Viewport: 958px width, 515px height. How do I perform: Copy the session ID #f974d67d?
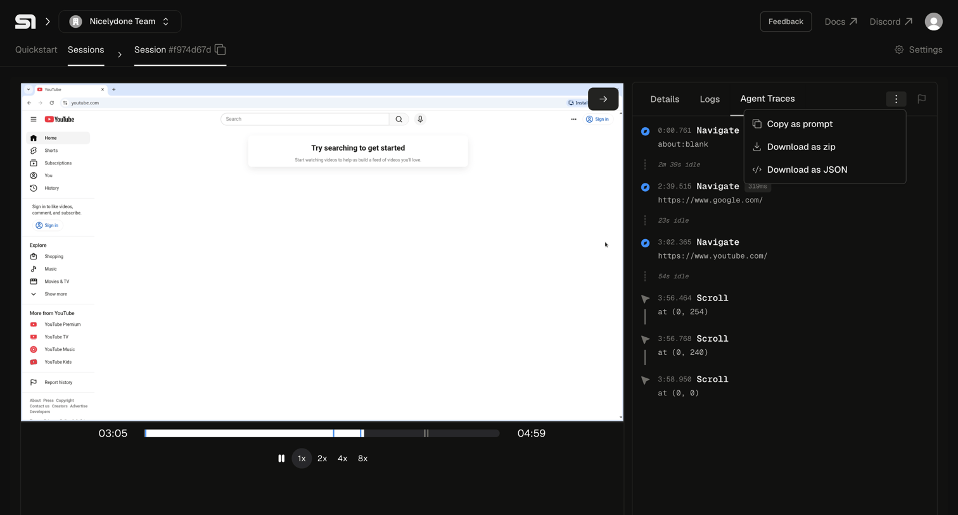(x=220, y=49)
